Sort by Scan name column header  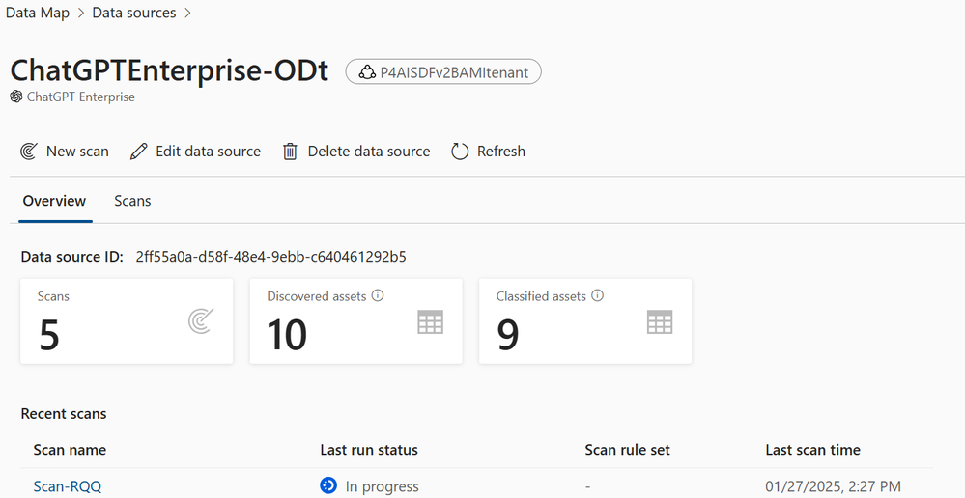coord(70,450)
